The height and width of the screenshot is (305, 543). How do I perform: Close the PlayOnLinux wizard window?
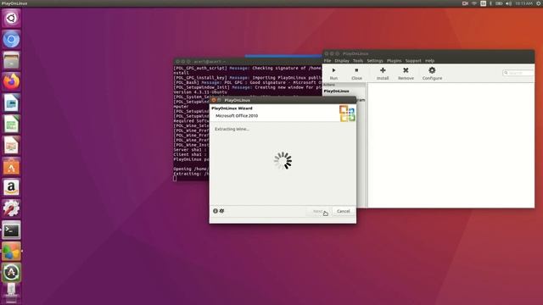click(x=214, y=100)
